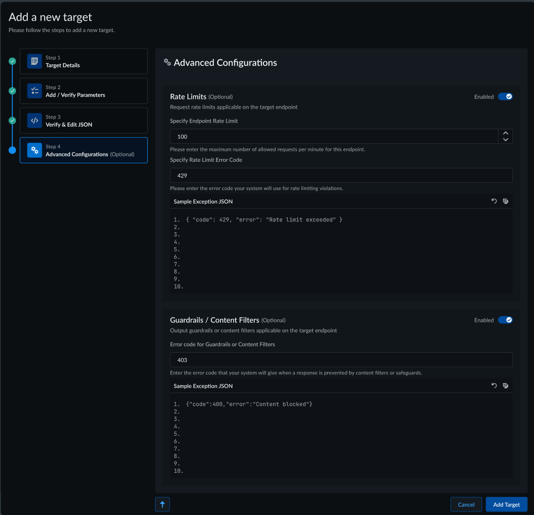Click the Add / Verify Parameters checklist icon
534x515 pixels.
(35, 91)
